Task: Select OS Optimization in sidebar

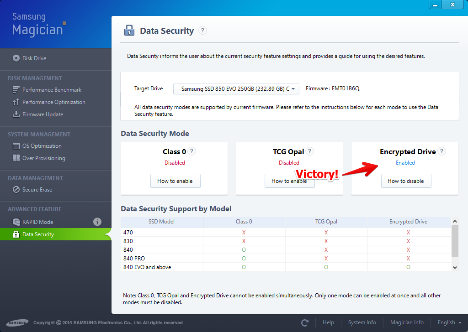Action: [42, 146]
